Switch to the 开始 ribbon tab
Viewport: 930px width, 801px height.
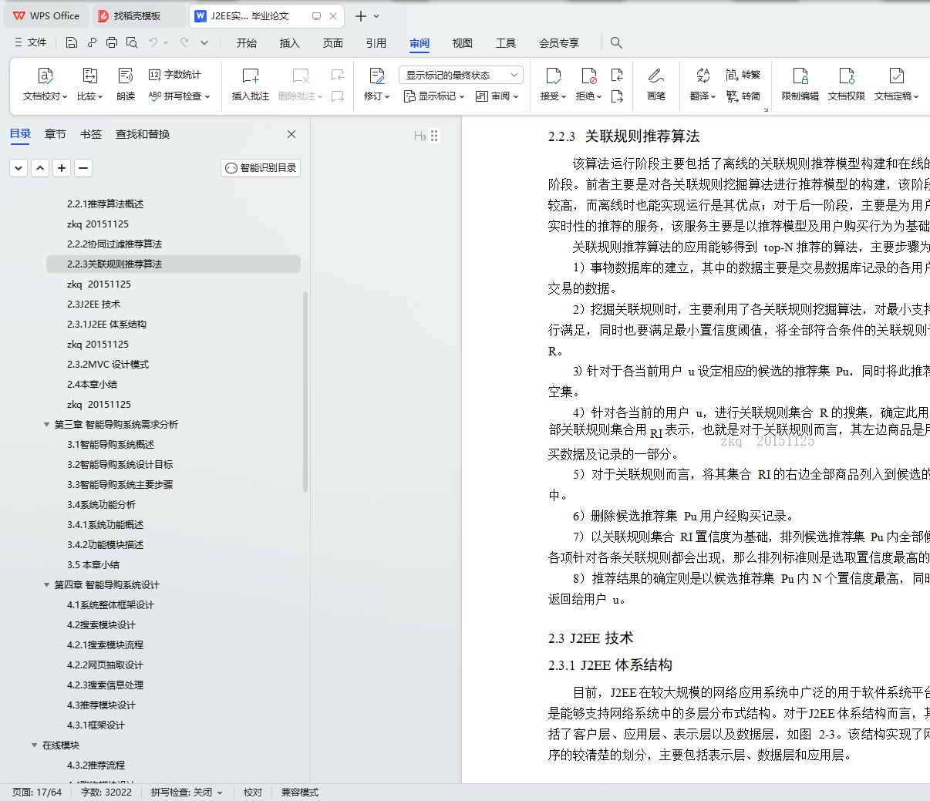click(247, 43)
